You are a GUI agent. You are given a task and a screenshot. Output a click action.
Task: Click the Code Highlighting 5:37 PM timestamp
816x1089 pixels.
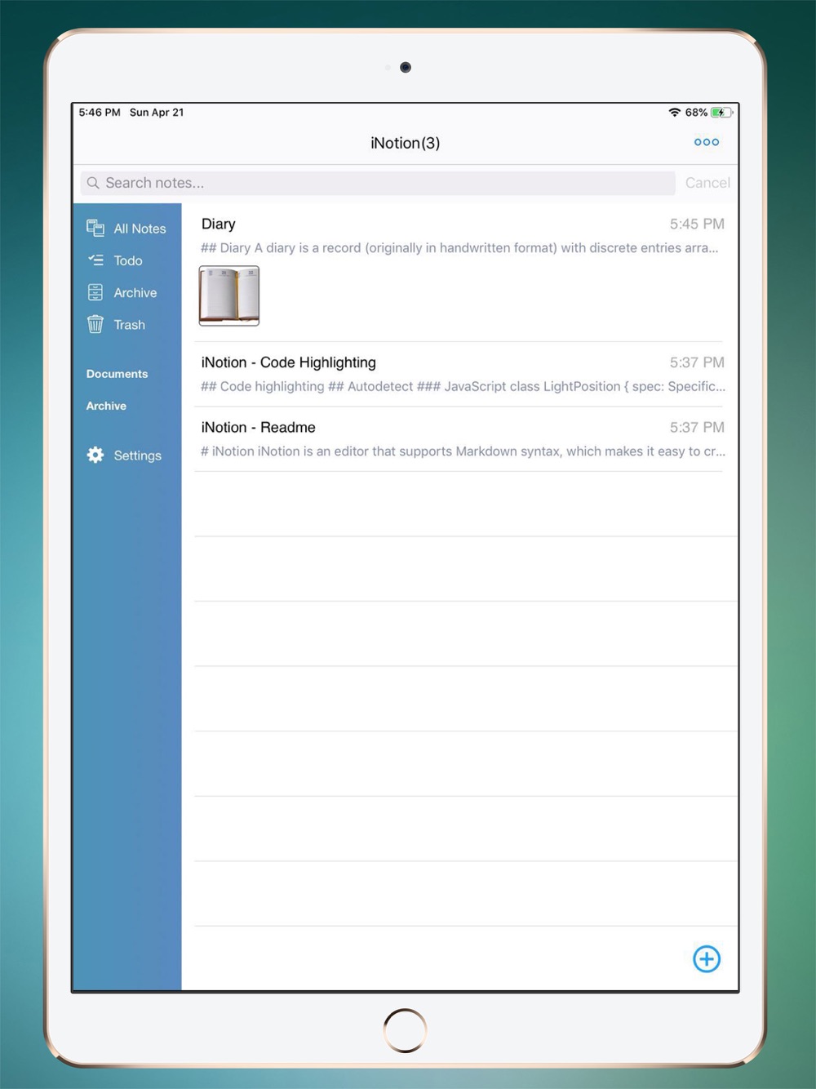pyautogui.click(x=697, y=362)
